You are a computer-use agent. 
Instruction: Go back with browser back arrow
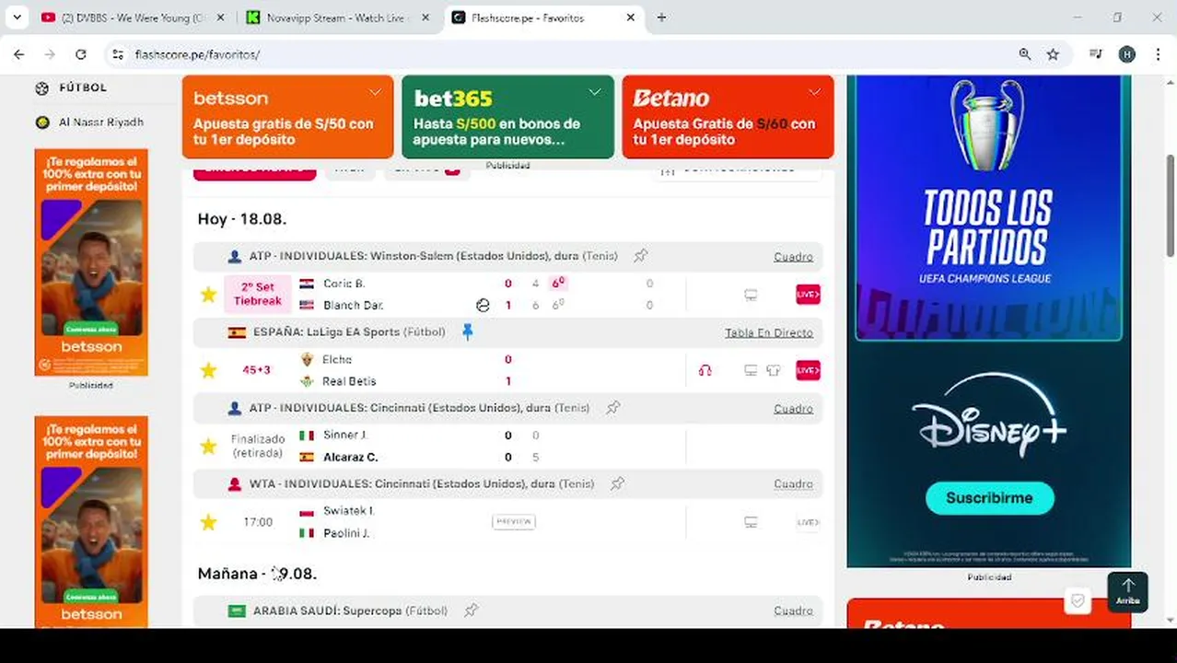coord(18,54)
